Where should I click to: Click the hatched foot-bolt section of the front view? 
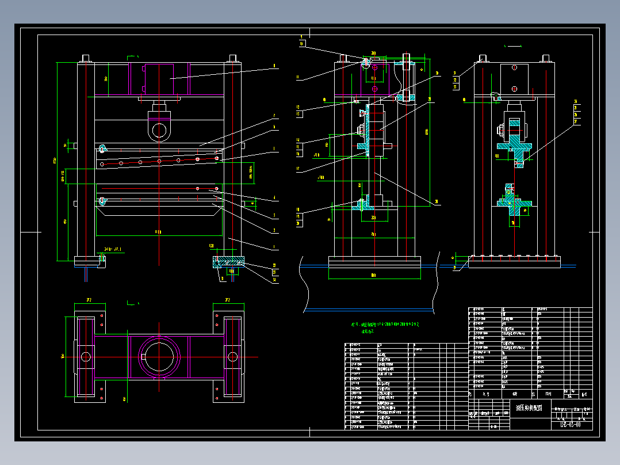tap(228, 262)
